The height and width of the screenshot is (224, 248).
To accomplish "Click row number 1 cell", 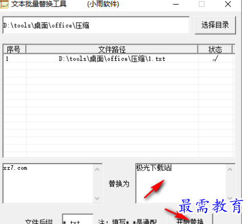I will pos(15,59).
